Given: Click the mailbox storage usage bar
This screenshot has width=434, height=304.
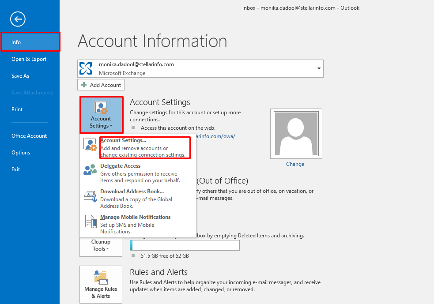Looking at the screenshot, I should [185, 245].
